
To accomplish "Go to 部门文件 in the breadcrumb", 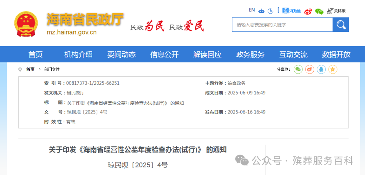I will click(x=52, y=69).
